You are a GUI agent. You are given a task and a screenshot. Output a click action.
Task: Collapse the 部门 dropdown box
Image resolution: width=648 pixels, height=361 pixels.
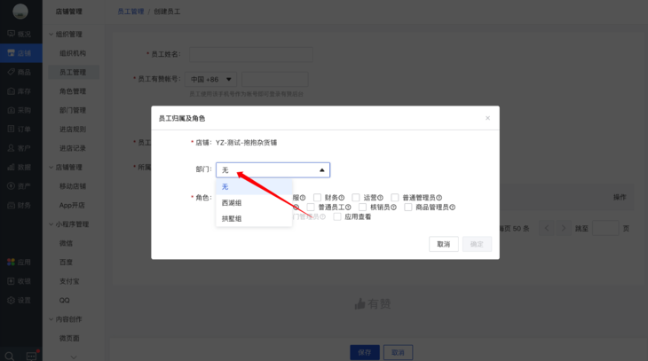click(273, 169)
